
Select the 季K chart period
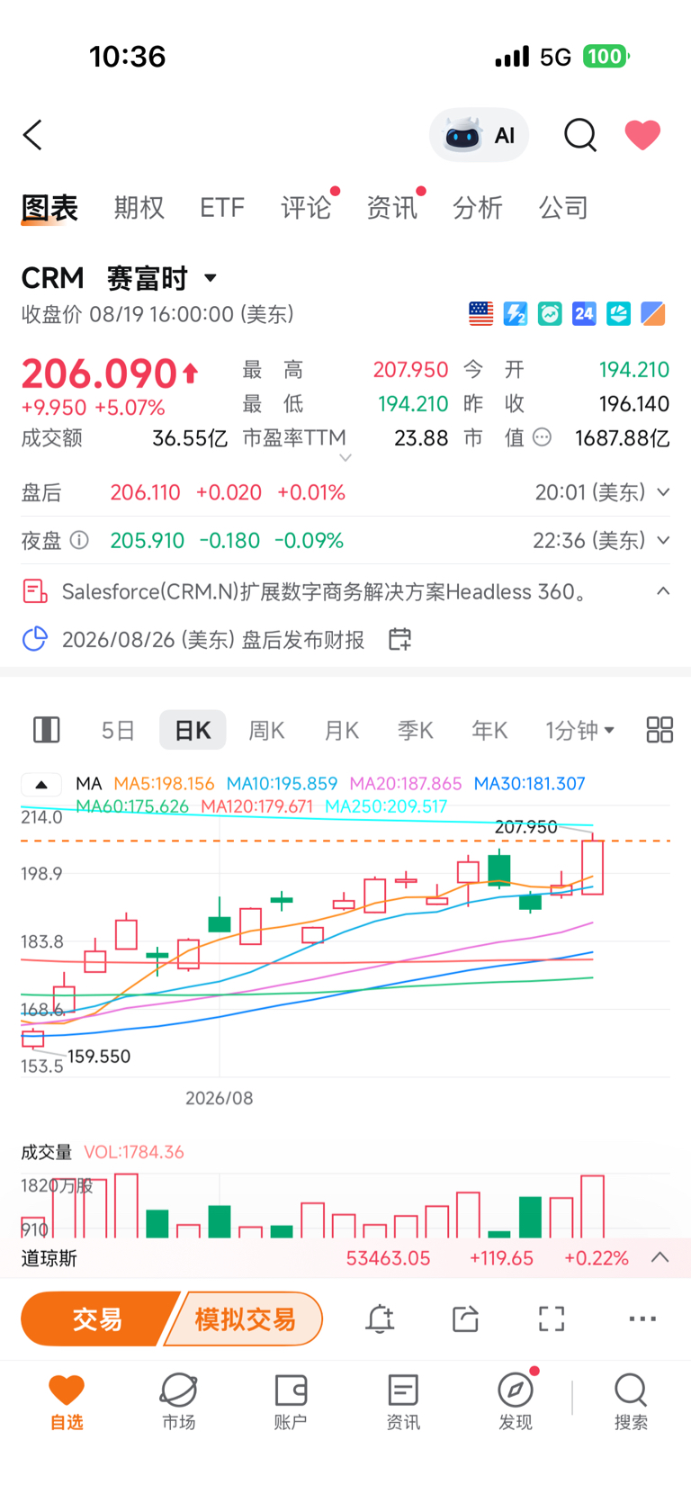[416, 730]
